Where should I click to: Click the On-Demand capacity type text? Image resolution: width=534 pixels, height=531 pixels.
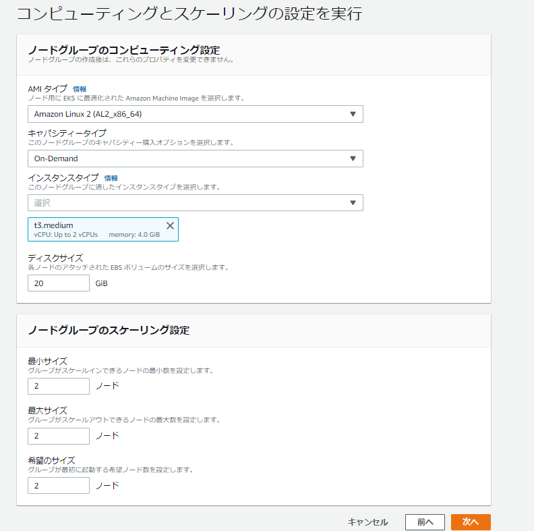coord(56,159)
